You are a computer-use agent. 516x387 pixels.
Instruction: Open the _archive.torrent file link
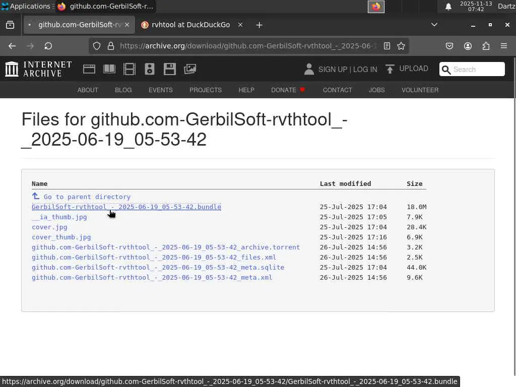(166, 247)
